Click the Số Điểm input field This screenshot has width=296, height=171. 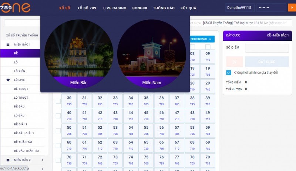[x=267, y=48]
